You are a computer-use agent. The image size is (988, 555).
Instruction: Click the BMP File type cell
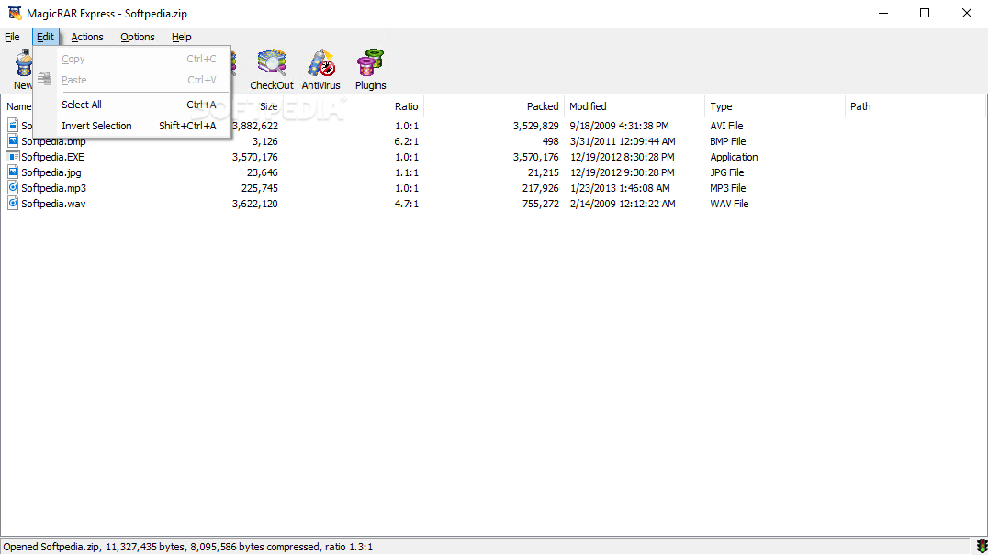(x=728, y=141)
